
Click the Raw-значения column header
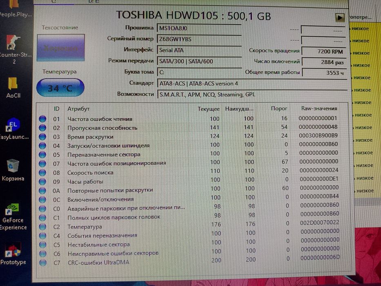coord(319,108)
